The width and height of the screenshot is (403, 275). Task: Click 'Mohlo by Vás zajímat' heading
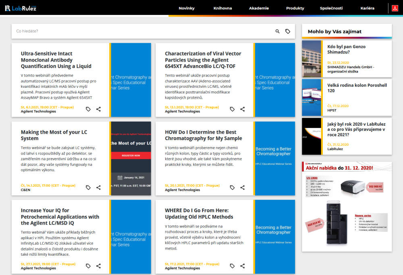point(334,31)
